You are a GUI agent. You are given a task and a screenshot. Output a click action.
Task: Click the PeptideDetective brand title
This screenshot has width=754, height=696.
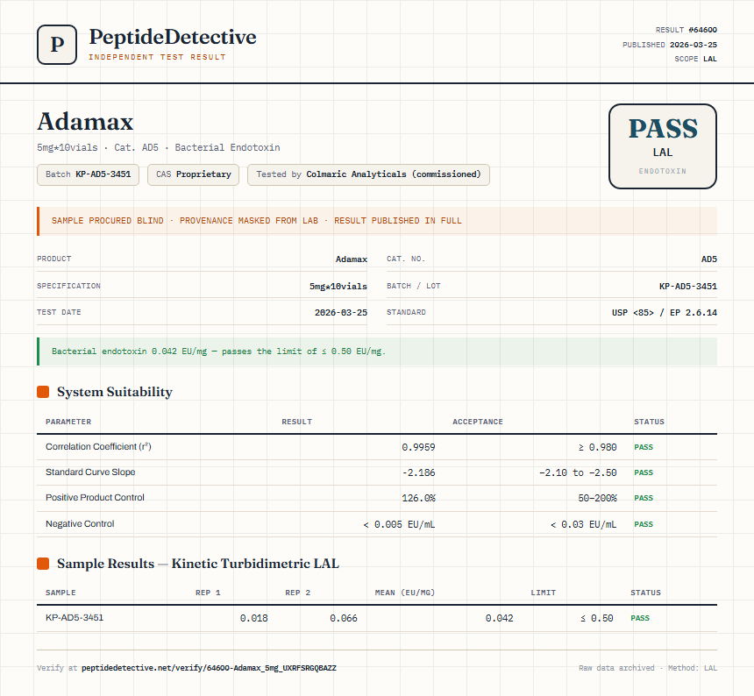(x=173, y=37)
